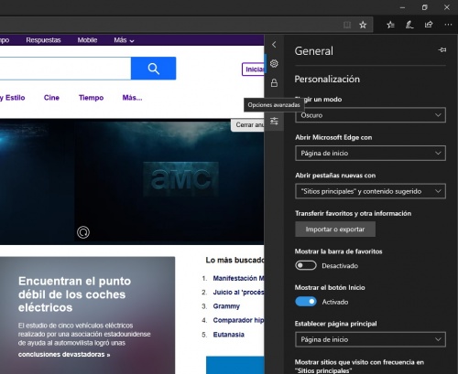Open the Favorites hub icon

click(x=390, y=25)
